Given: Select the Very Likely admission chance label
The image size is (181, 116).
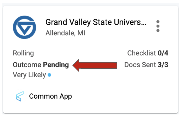Looking at the screenshot, I should click(x=29, y=75).
